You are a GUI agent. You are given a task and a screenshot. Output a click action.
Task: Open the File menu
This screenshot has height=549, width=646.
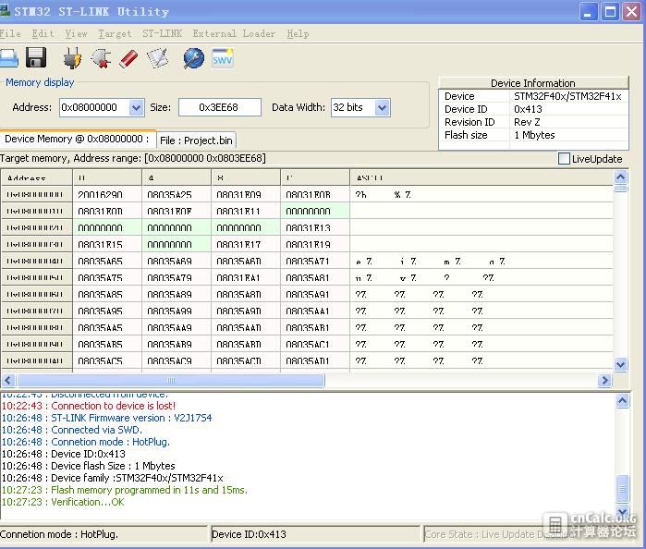pyautogui.click(x=10, y=34)
